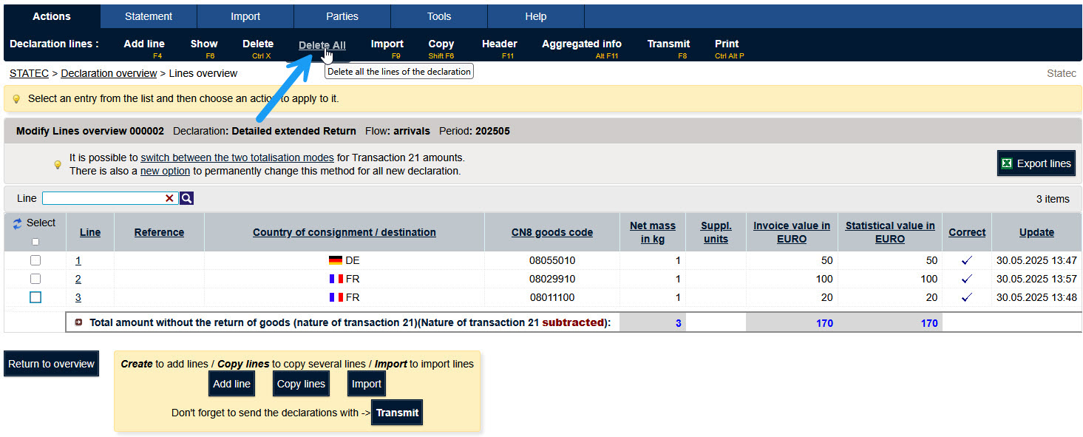Select the checkbox for line 3
1083x437 pixels.
pos(35,297)
